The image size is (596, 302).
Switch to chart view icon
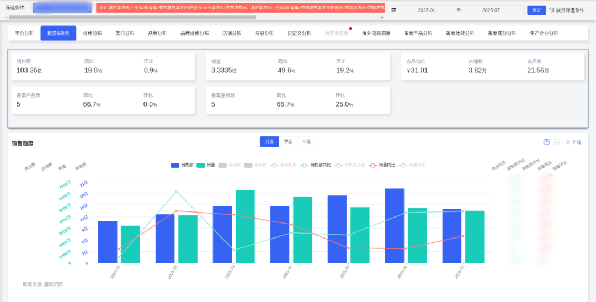[546, 142]
